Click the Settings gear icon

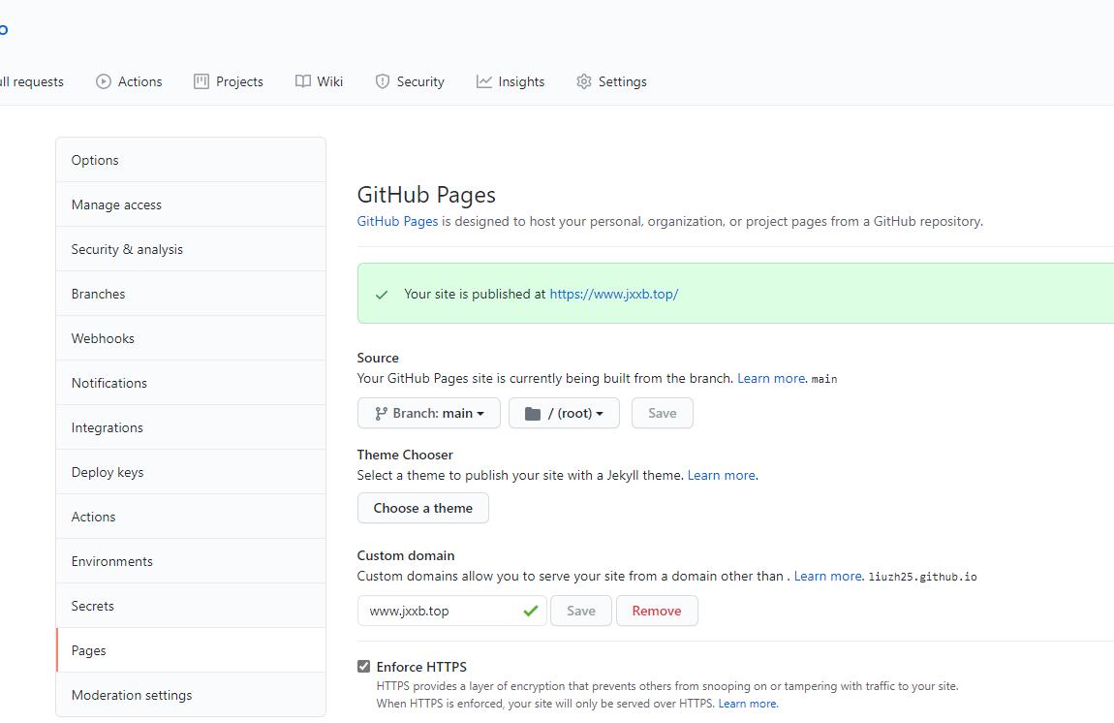pyautogui.click(x=583, y=82)
